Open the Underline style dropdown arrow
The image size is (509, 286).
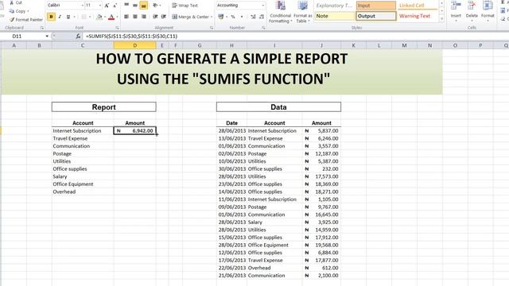coord(74,17)
